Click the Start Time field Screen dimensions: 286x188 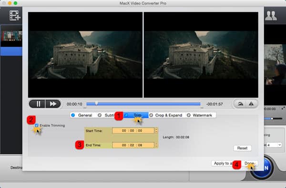[x=133, y=130]
